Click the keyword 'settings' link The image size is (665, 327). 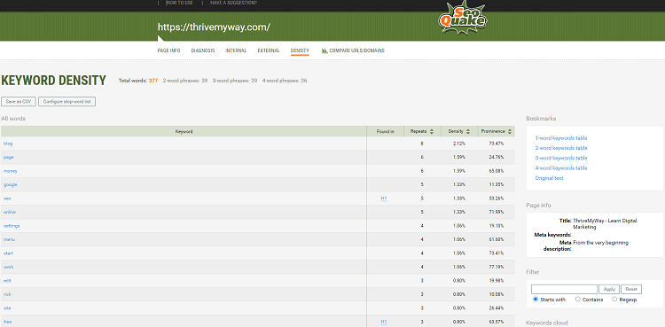click(12, 226)
